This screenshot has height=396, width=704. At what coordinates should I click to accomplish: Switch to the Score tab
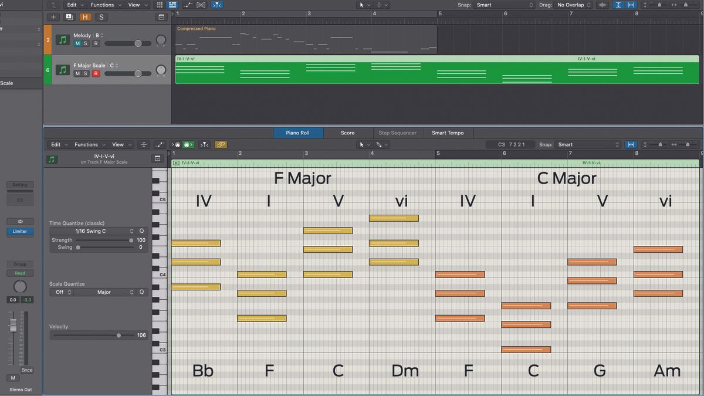(347, 133)
